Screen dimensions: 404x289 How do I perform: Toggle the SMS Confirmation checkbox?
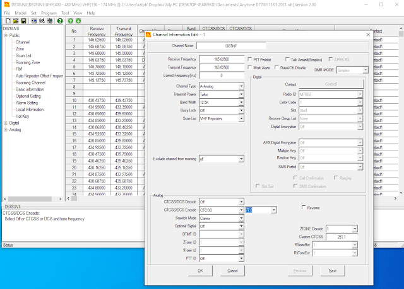pos(295,186)
